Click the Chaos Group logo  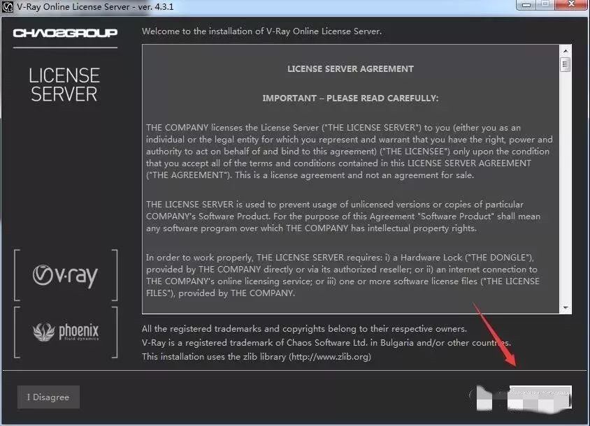coord(65,33)
